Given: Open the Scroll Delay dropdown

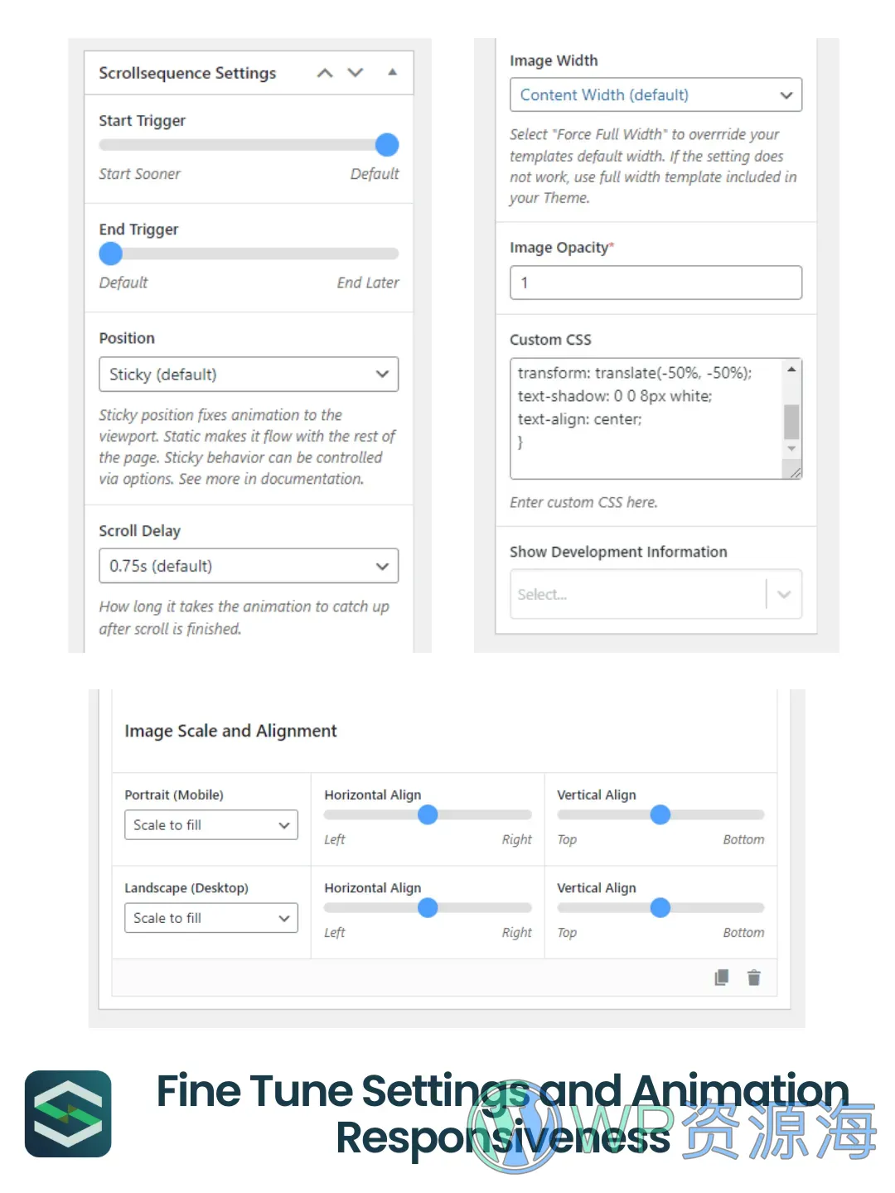Looking at the screenshot, I should tap(249, 566).
